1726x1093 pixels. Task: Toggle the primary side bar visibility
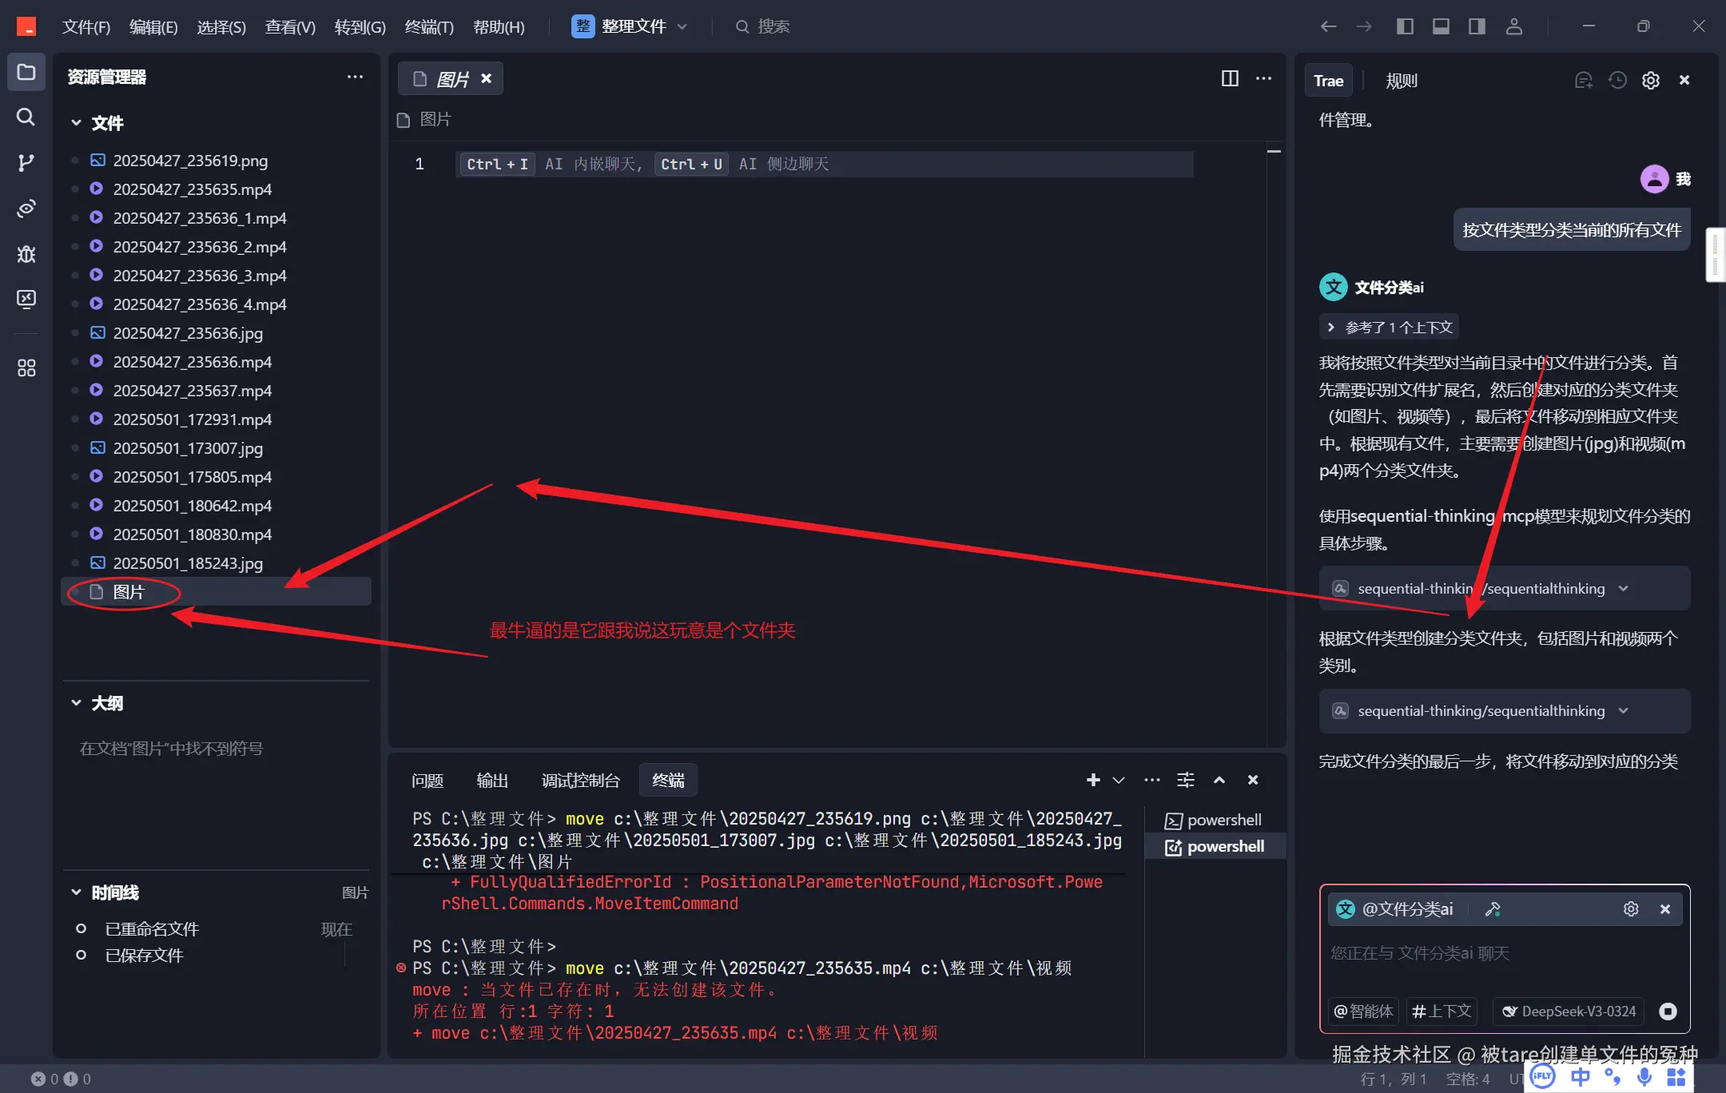1404,26
